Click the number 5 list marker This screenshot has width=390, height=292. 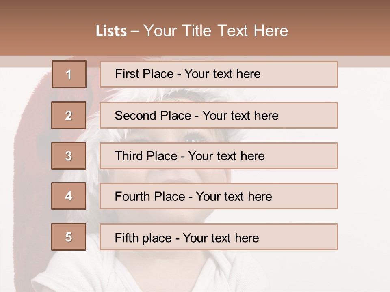point(69,237)
